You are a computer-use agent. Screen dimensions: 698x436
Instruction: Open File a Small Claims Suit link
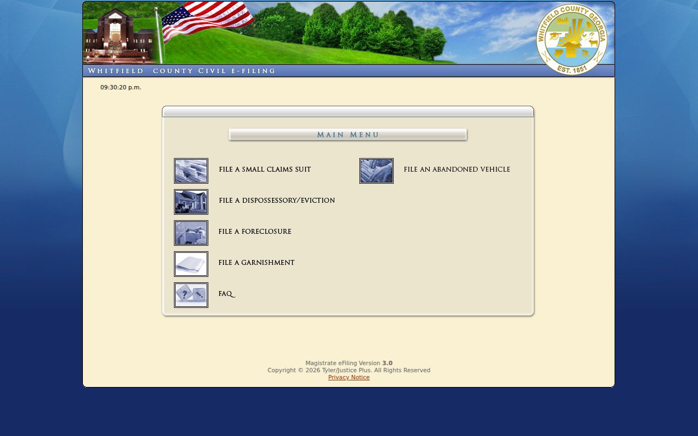(264, 169)
